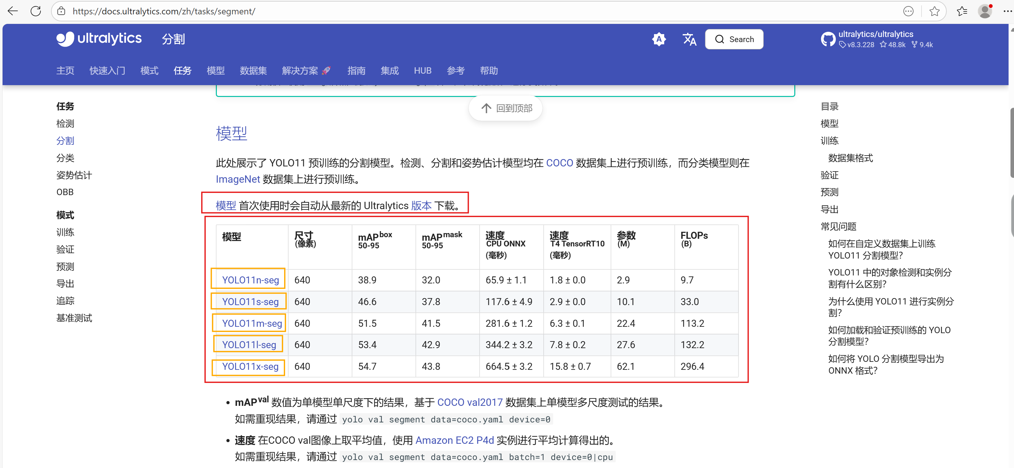View site info lock icon in address bar
Image resolution: width=1014 pixels, height=468 pixels.
(x=62, y=11)
